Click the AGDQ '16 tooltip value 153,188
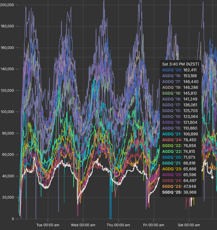This screenshot has width=217, height=230. tap(190, 76)
